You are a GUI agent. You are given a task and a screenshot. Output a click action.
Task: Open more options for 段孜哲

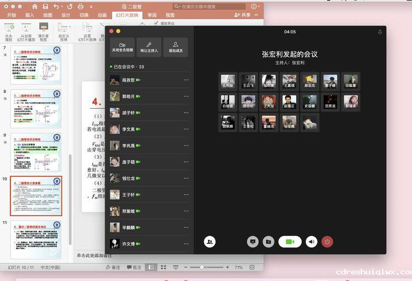(x=186, y=80)
